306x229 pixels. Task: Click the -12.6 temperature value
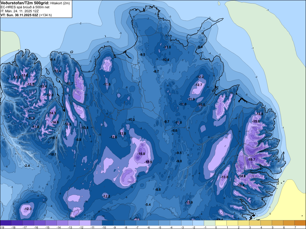[x=114, y=137]
